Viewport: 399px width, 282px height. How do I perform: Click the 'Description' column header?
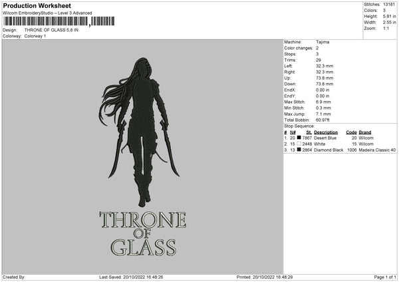(x=326, y=132)
